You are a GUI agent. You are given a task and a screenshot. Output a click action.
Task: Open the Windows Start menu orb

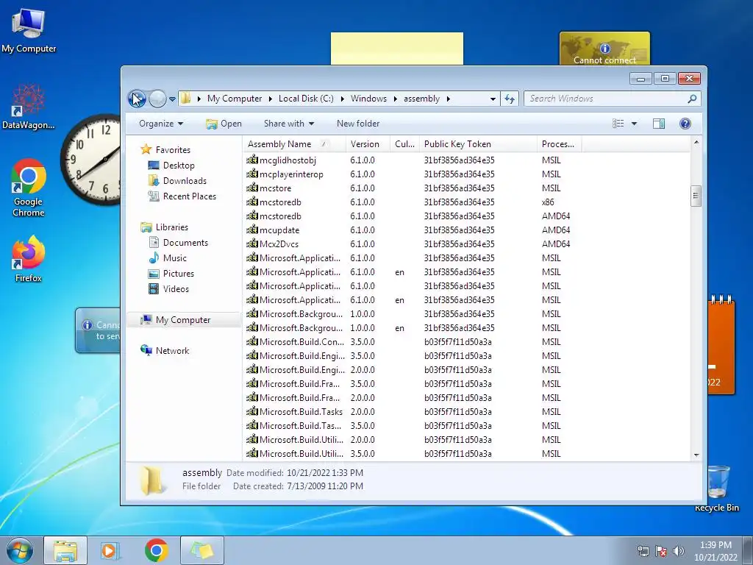point(20,550)
